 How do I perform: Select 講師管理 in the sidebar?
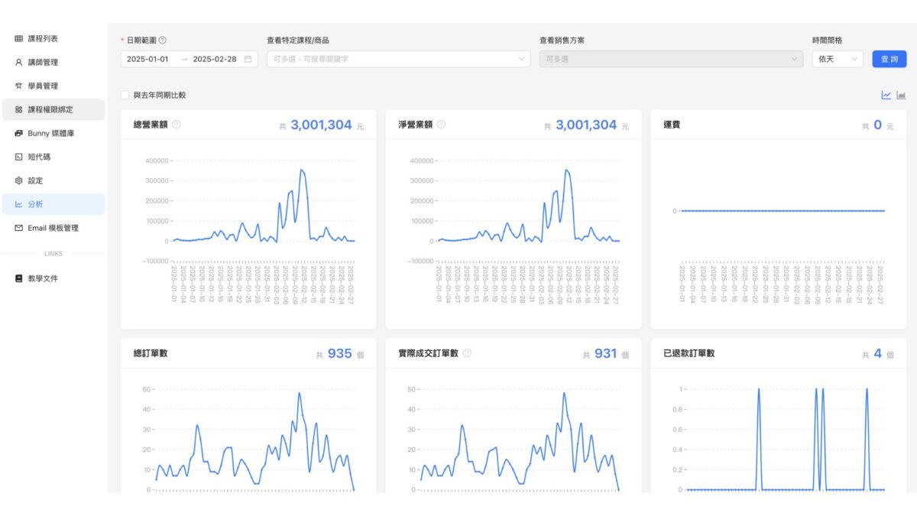pyautogui.click(x=43, y=62)
